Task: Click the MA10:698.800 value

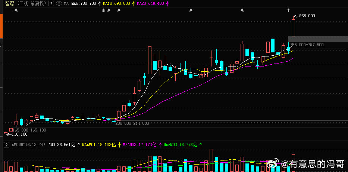Action: (117, 4)
